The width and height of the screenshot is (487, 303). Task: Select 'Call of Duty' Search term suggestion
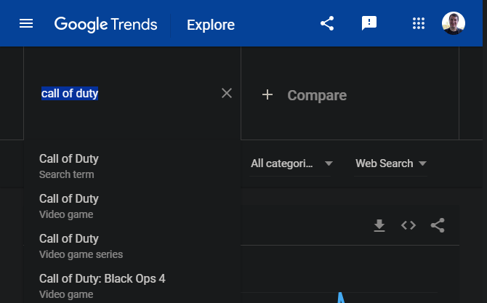pos(132,166)
